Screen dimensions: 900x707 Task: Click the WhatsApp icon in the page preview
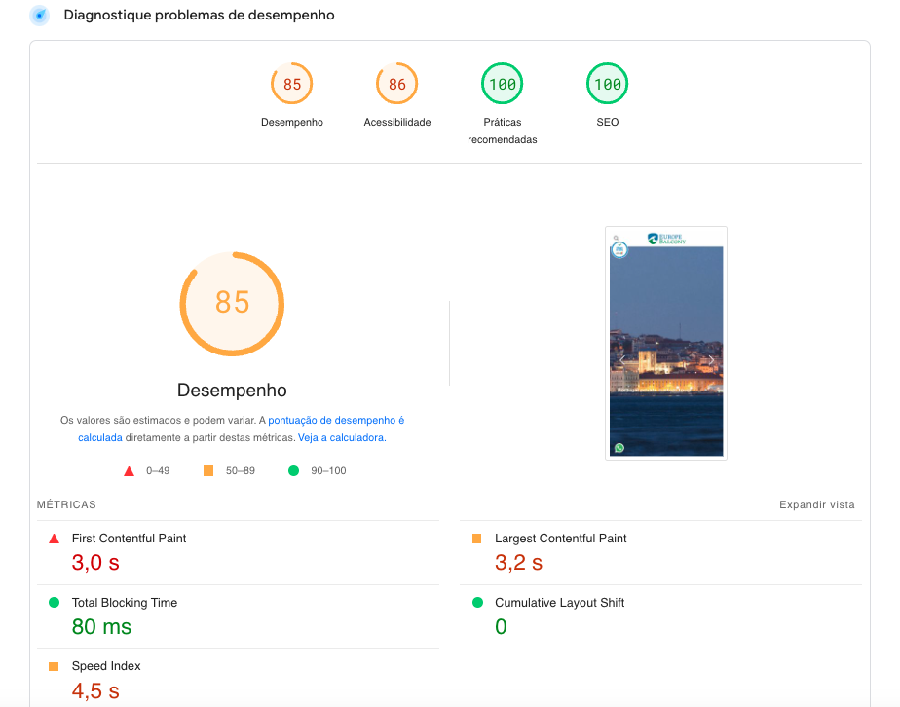click(619, 448)
